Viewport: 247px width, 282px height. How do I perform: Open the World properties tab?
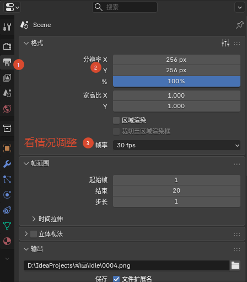pyautogui.click(x=7, y=109)
